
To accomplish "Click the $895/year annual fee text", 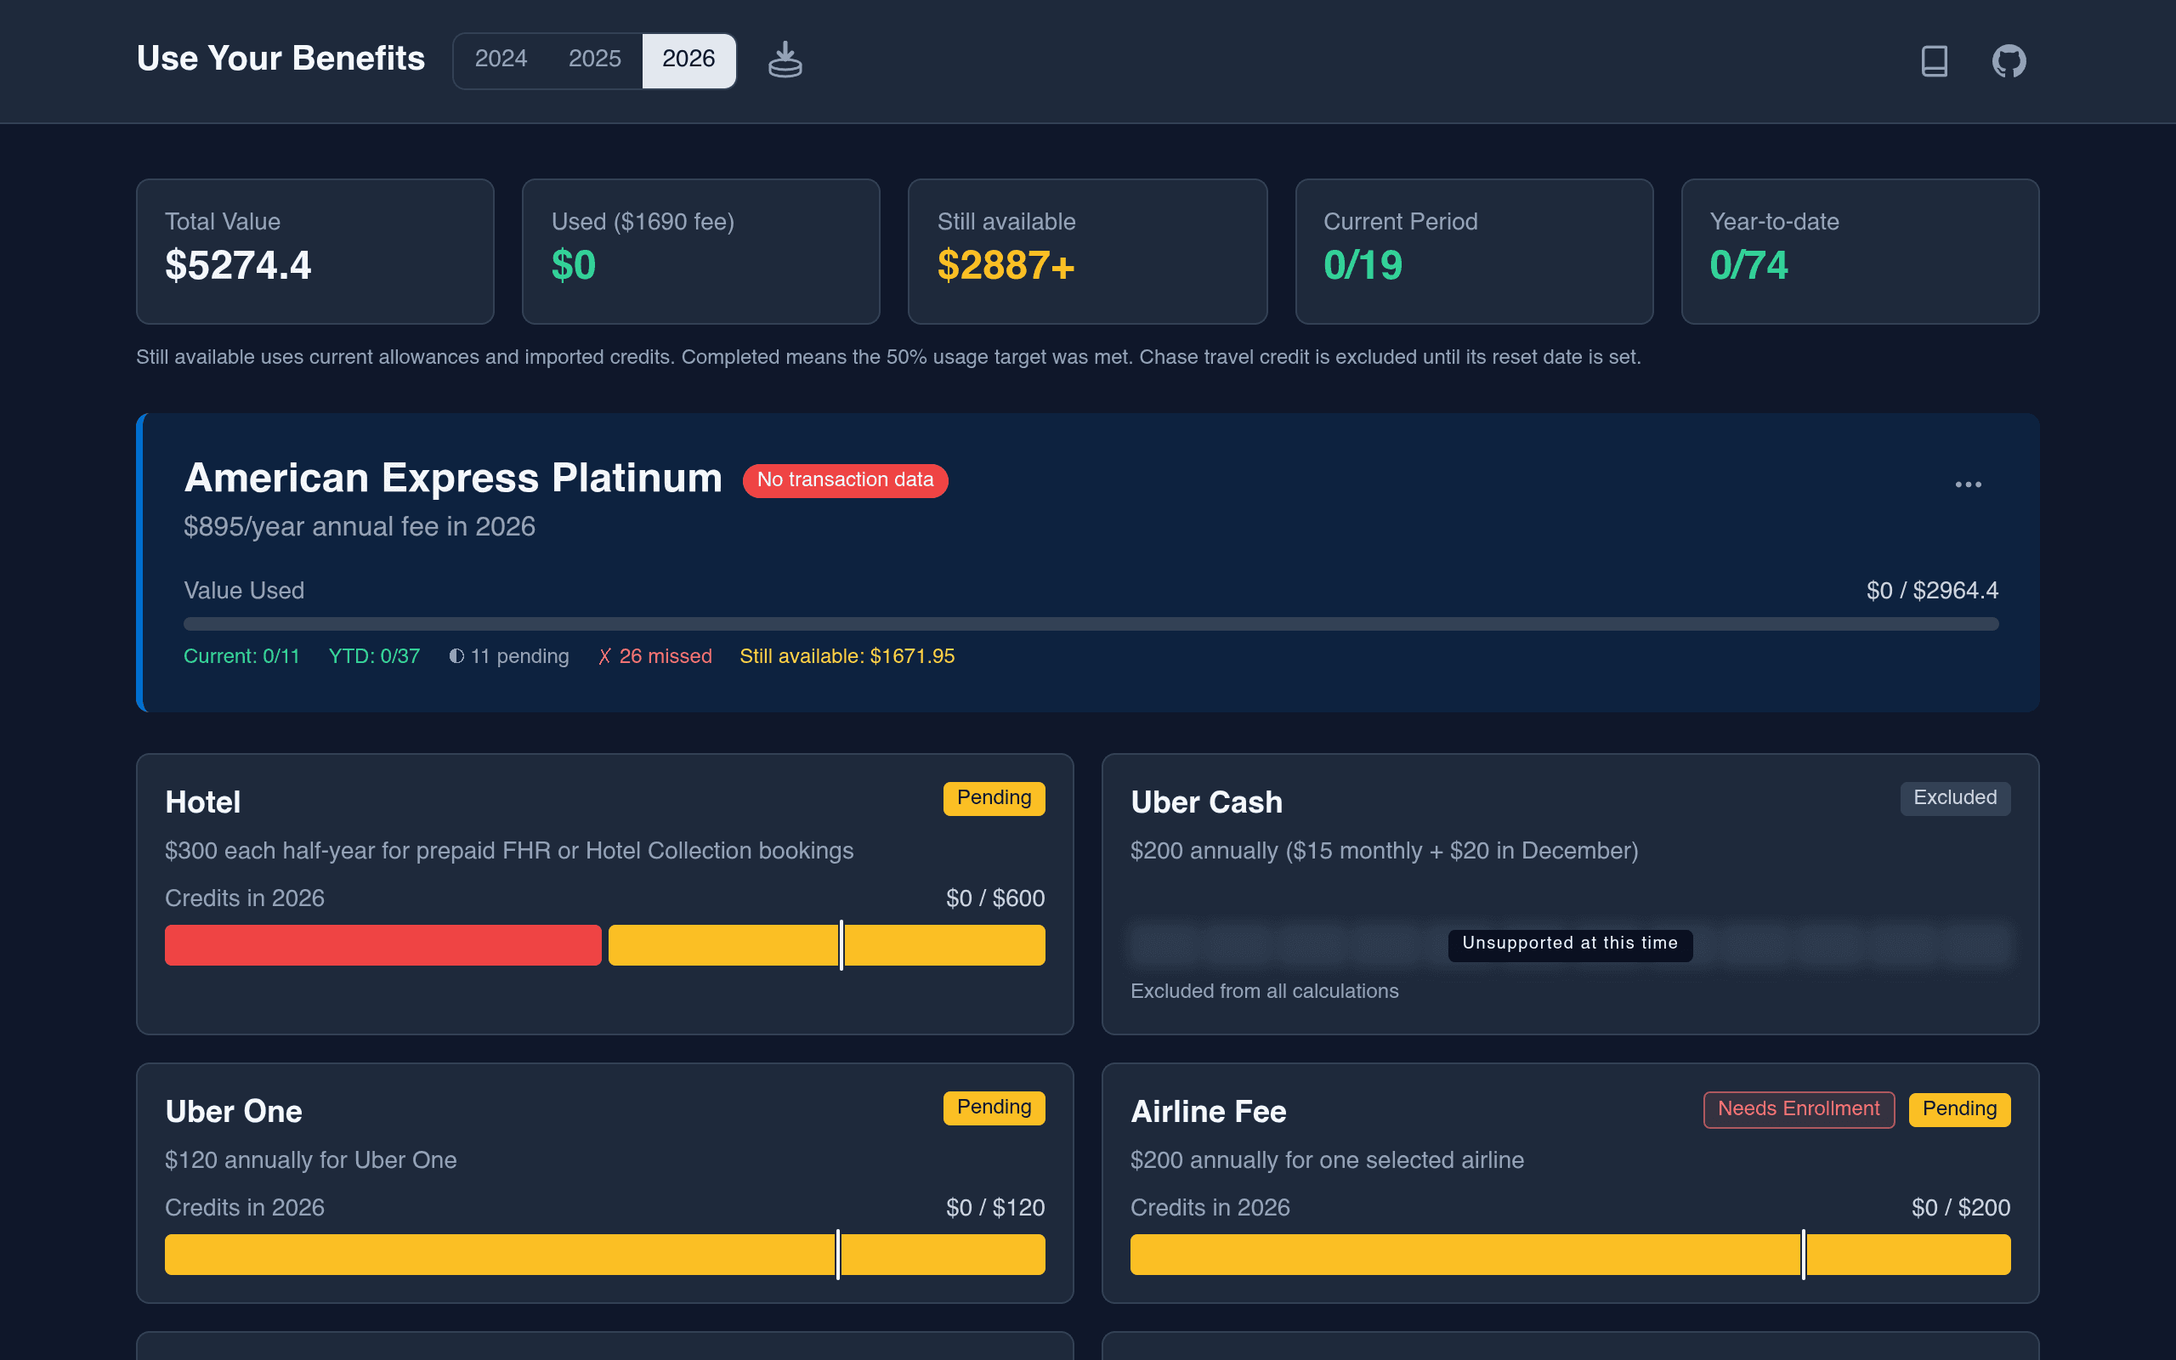I will tap(360, 527).
